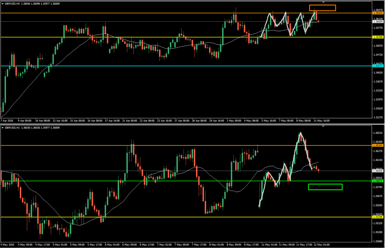Click current price label 1.36009 on H1 chart
Screen dimensions: 385x248
(378, 171)
